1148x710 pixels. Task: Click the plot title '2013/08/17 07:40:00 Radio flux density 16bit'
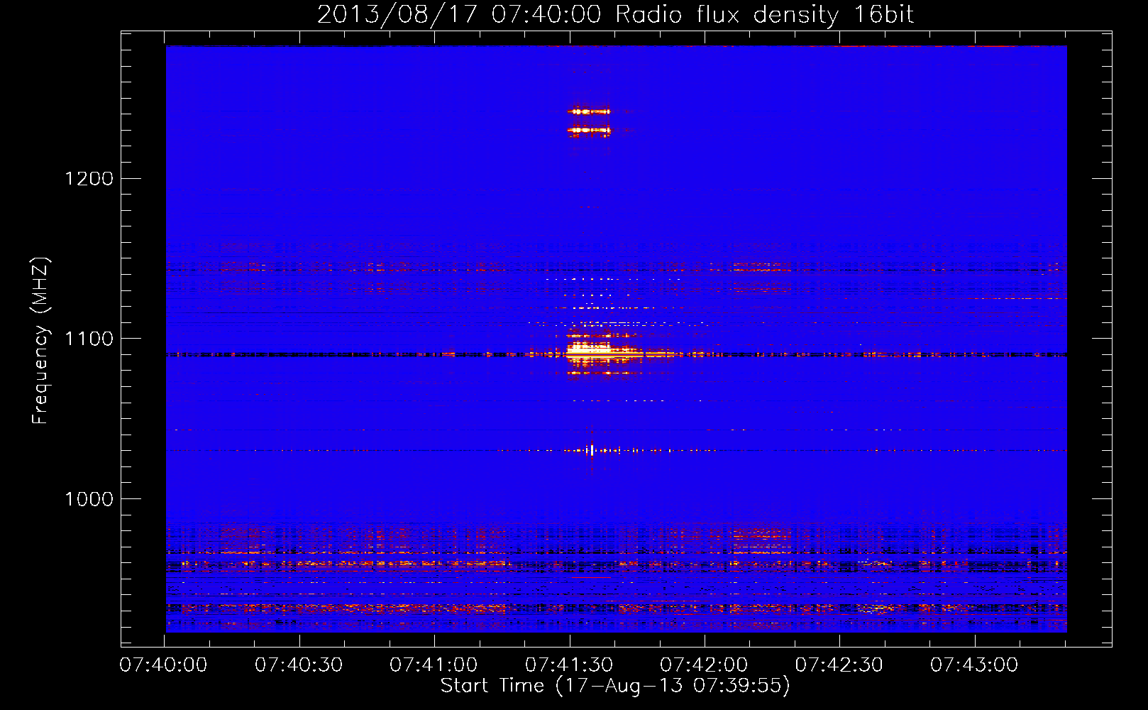pos(615,15)
